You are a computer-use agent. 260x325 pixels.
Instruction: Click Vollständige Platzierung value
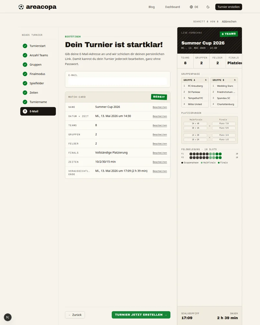tap(111, 152)
